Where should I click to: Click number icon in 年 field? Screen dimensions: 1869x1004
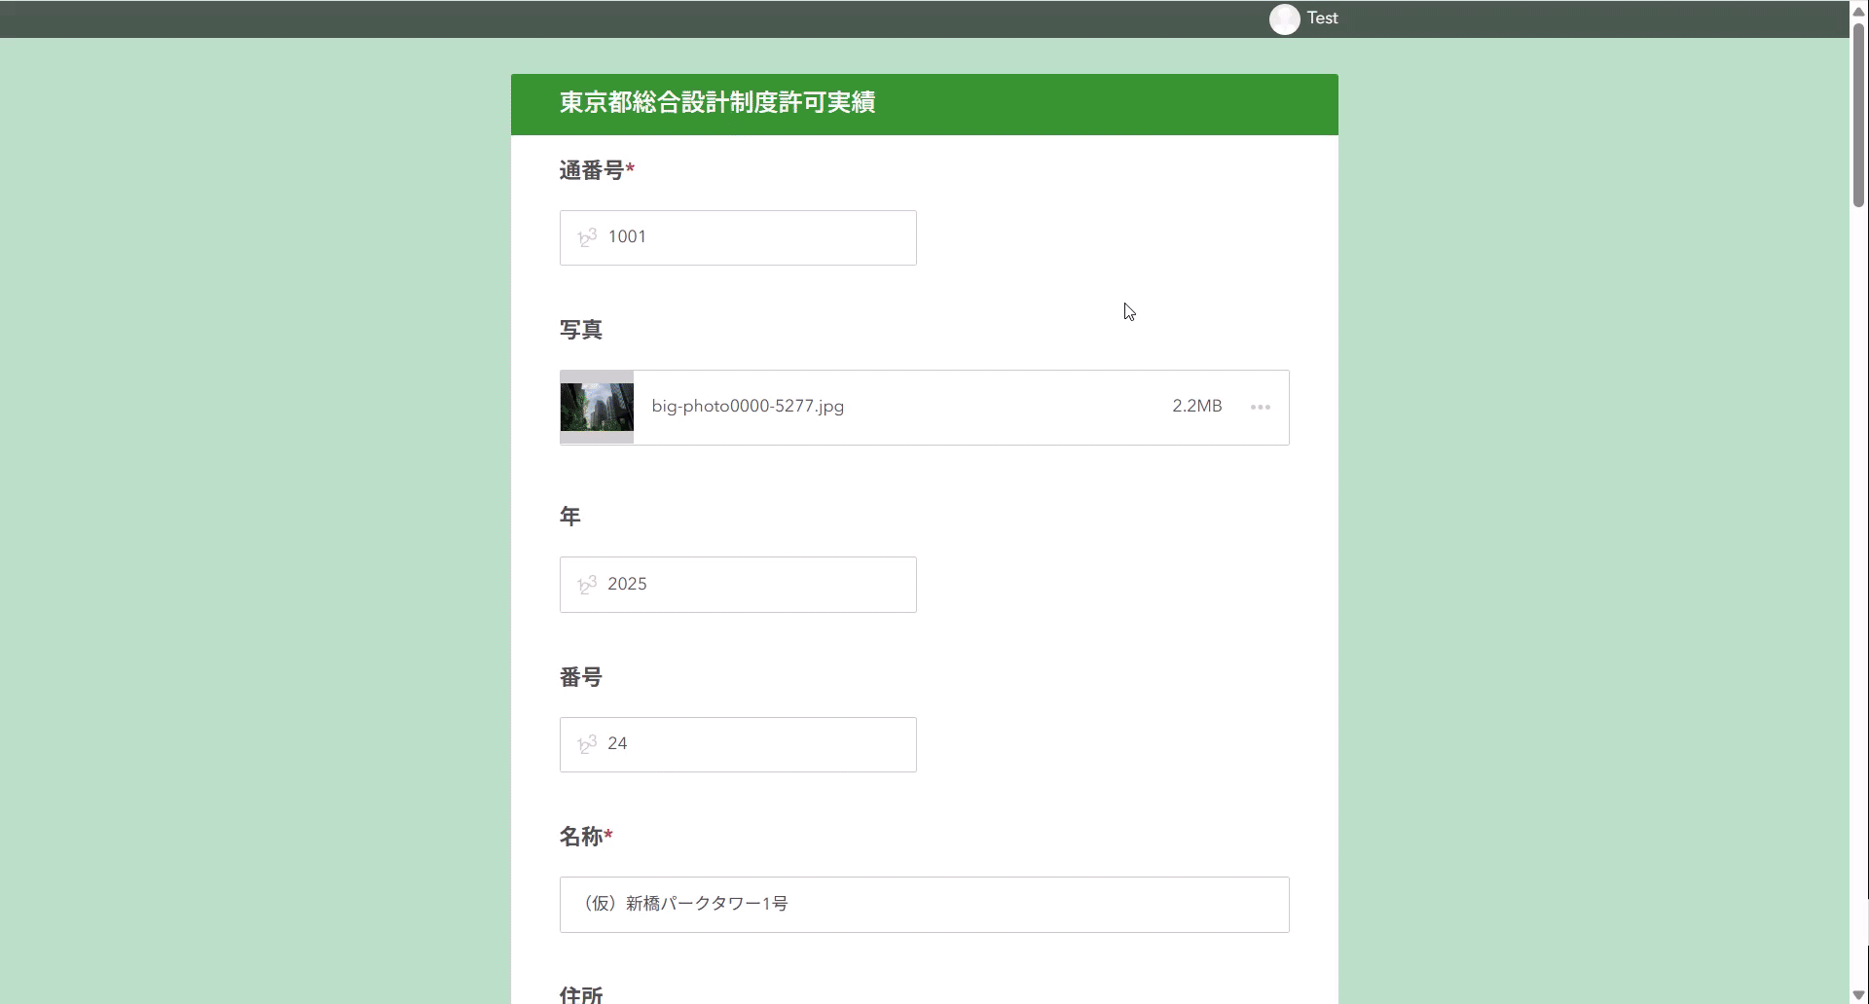point(587,585)
